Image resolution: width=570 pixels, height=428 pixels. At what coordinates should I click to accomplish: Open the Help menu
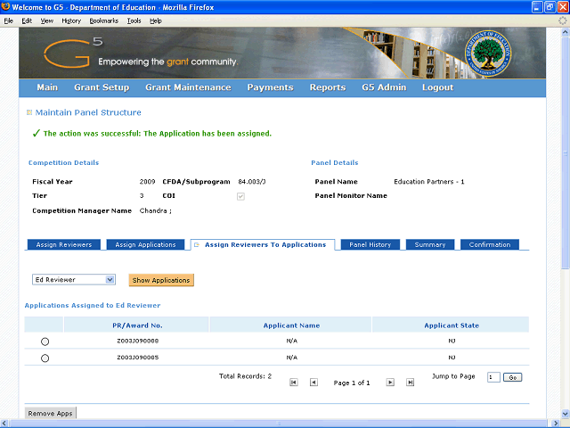(x=156, y=21)
